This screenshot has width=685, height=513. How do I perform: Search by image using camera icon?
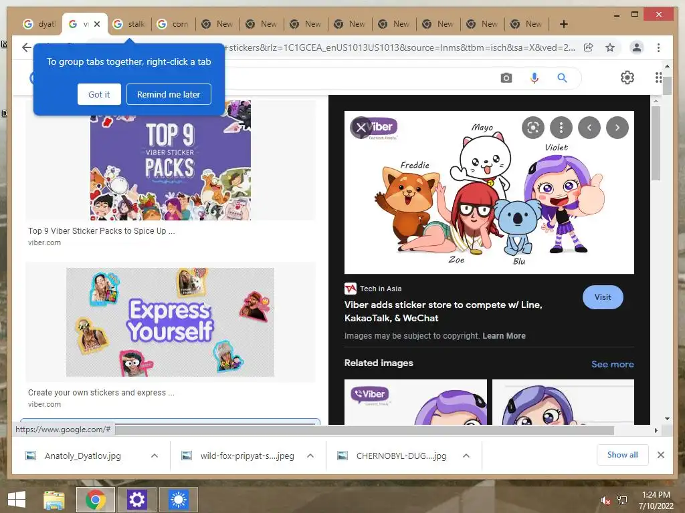tap(506, 78)
